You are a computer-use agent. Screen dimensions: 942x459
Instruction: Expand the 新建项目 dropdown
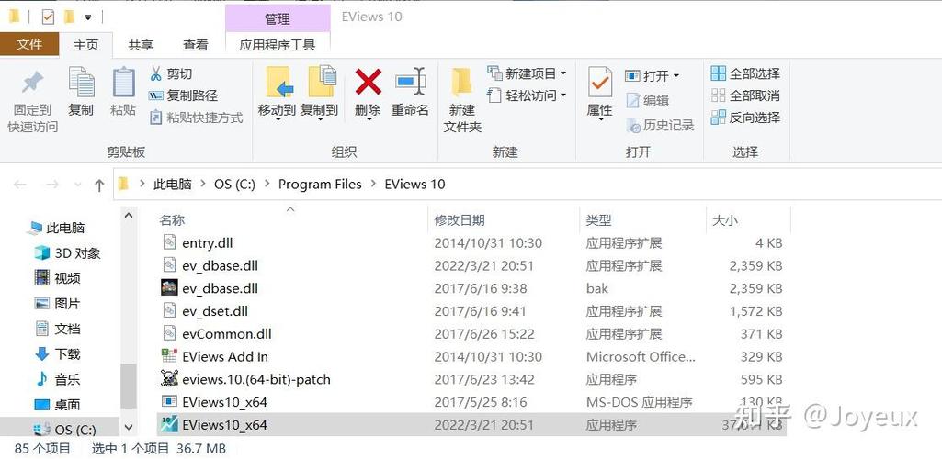pos(563,73)
